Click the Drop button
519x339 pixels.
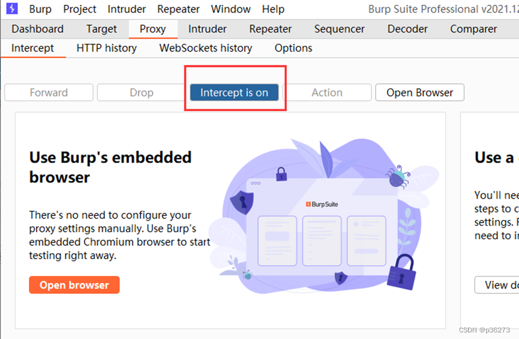point(142,92)
